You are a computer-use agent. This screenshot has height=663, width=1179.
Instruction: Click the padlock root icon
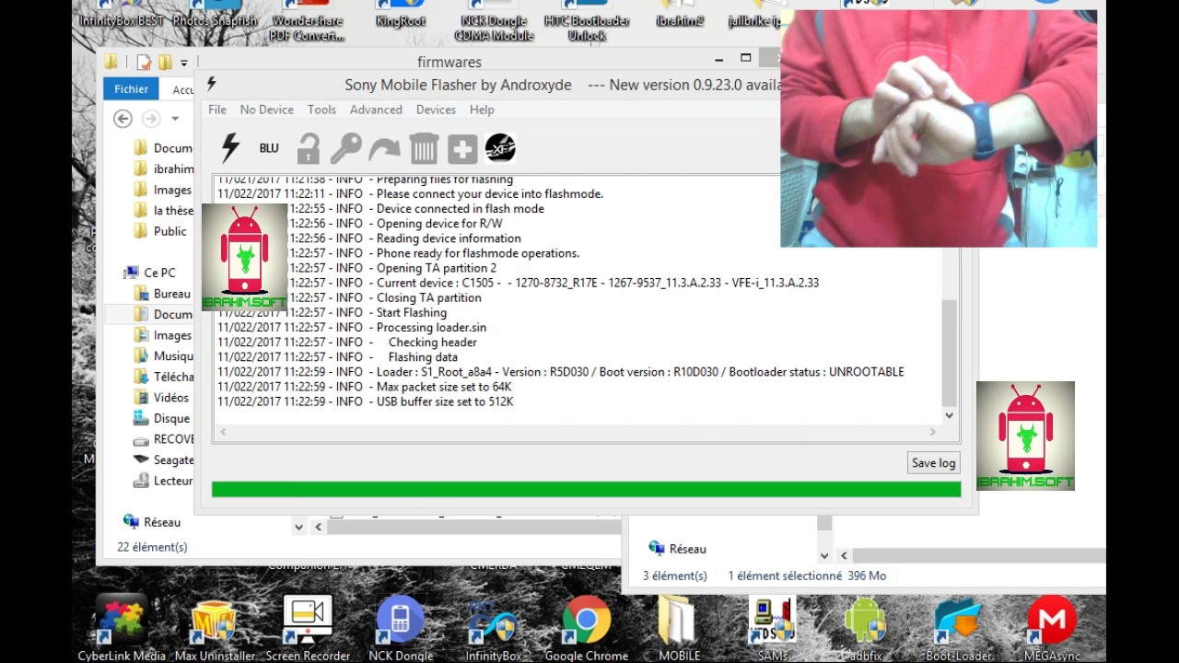point(308,148)
